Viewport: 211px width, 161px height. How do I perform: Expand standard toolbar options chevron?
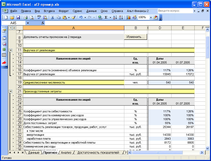[x=161, y=17]
